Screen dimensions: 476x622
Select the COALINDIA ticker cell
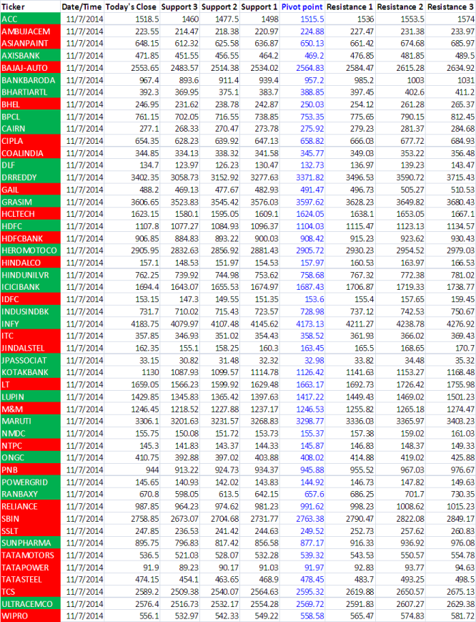pos(31,153)
